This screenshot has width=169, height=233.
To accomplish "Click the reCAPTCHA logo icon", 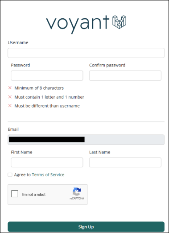I will point(77,191).
